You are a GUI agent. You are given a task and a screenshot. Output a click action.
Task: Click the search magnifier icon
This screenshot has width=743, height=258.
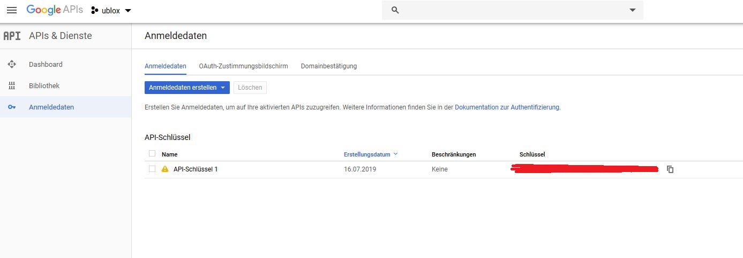tap(395, 10)
